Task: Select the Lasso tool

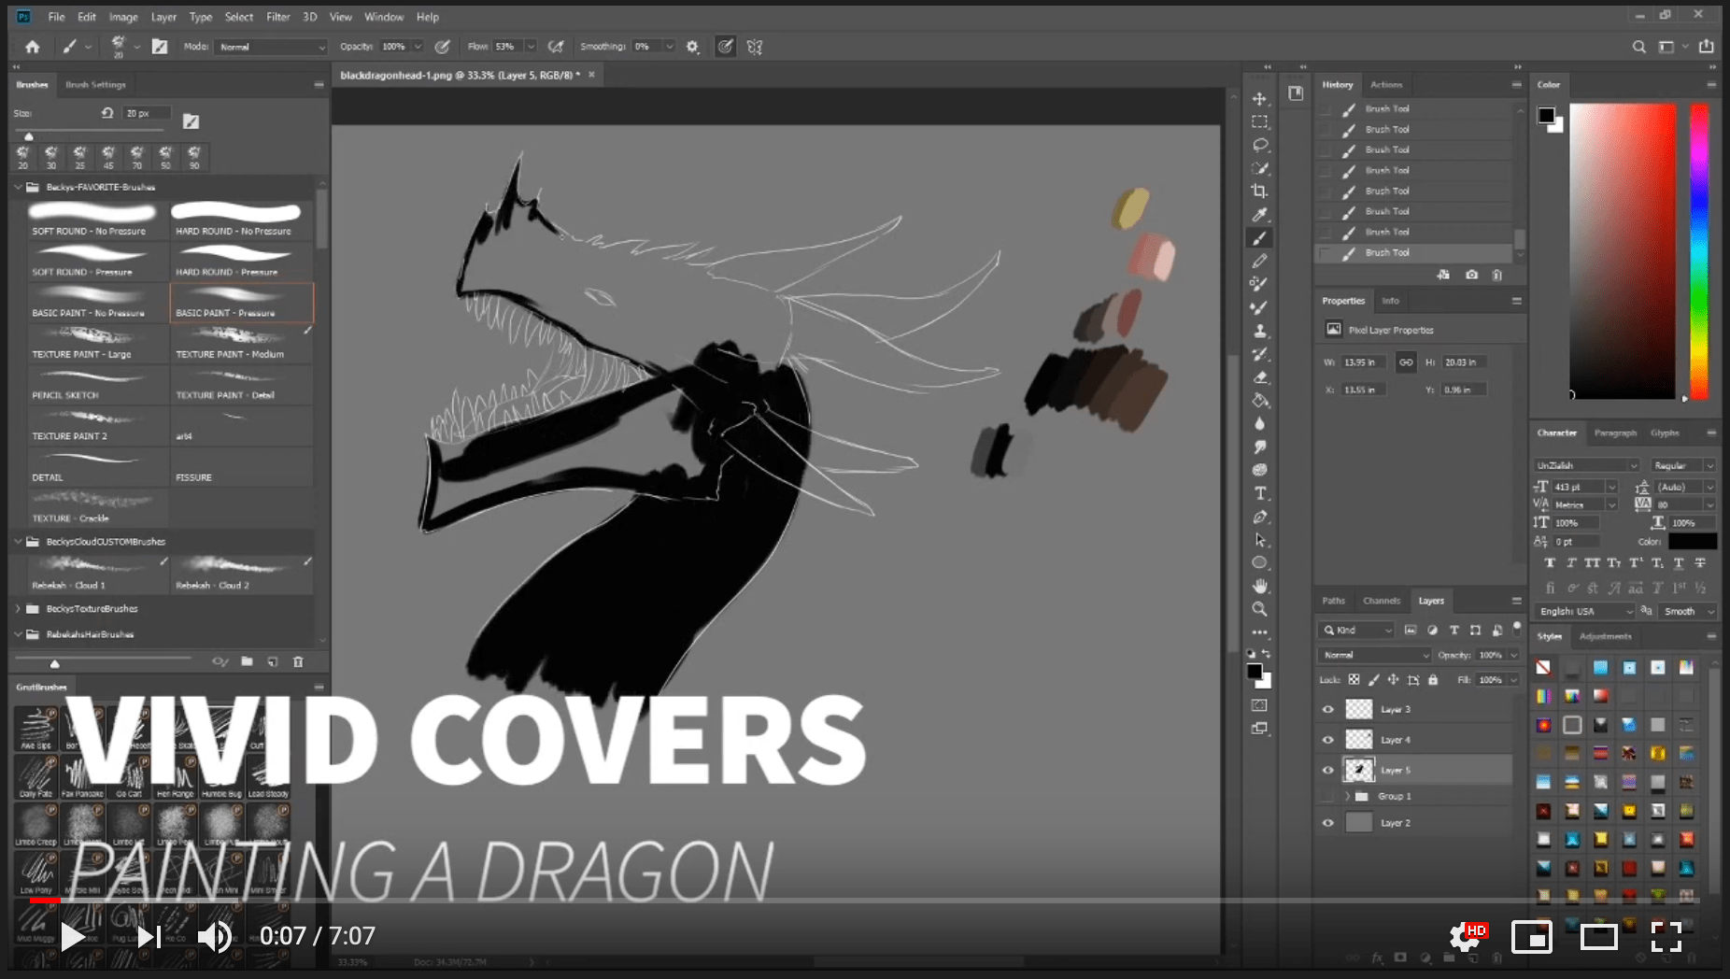Action: click(1259, 146)
